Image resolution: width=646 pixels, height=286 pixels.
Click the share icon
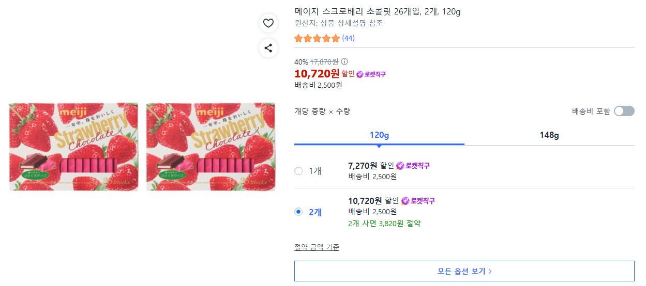pos(268,48)
